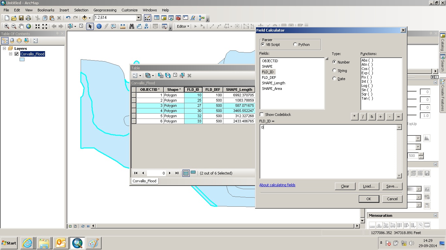The image size is (446, 250).
Task: Open the ModelBuilder window icon
Action: [202, 18]
